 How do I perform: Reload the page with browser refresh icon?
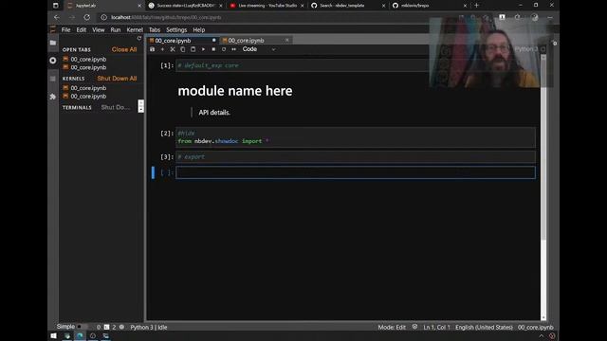pyautogui.click(x=86, y=17)
